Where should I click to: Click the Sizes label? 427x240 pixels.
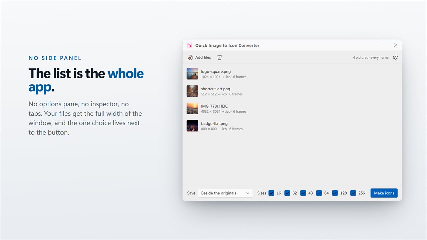(x=262, y=193)
